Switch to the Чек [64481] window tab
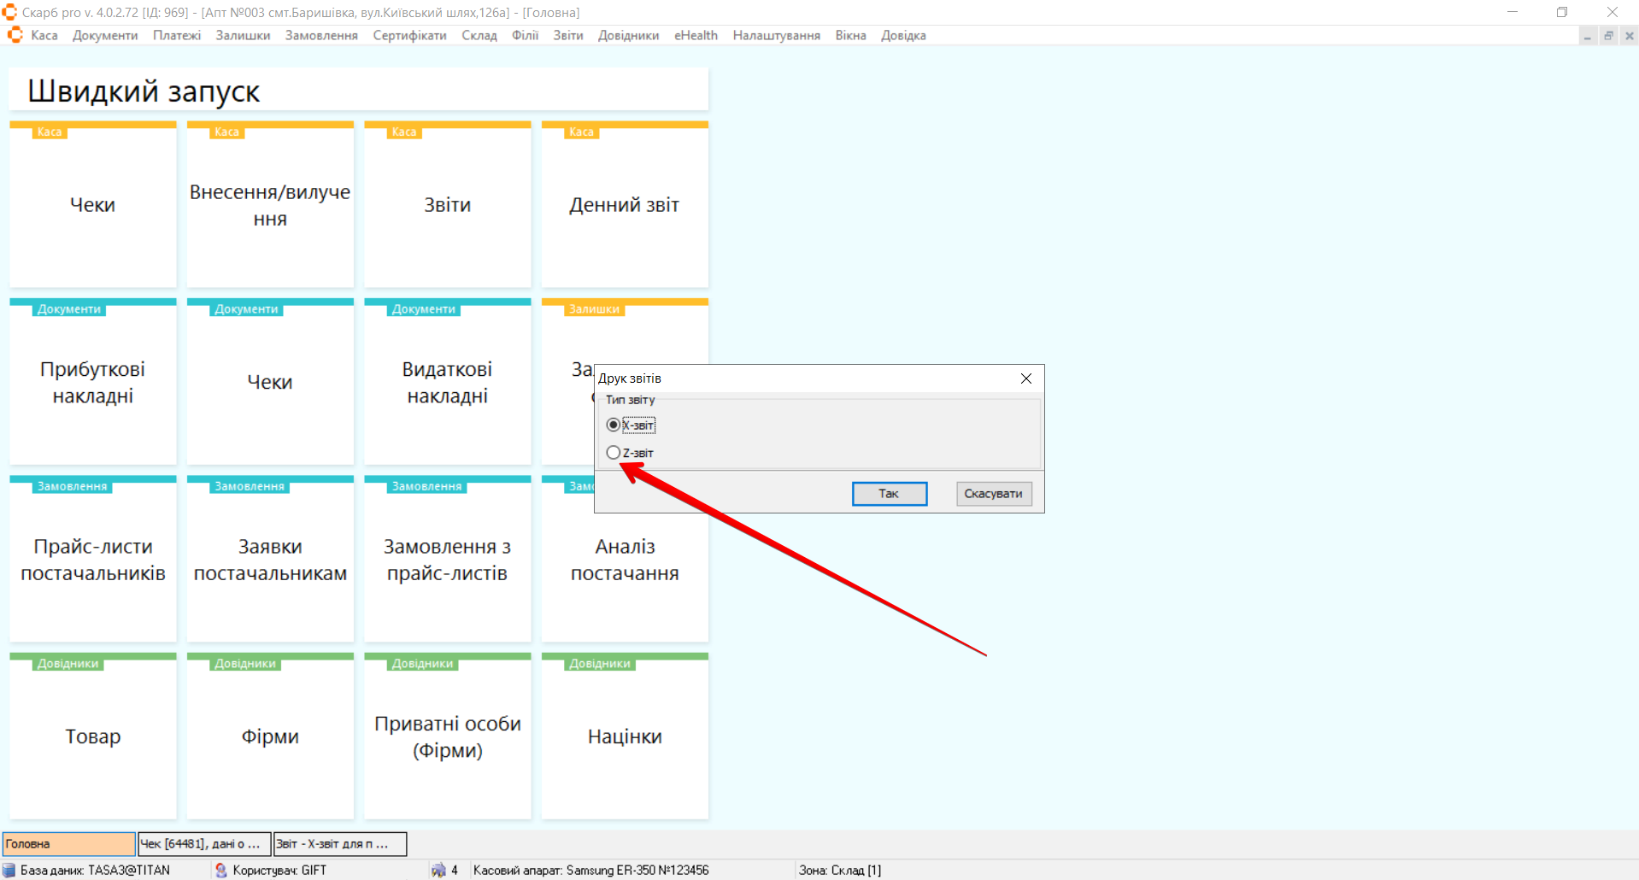The width and height of the screenshot is (1639, 880). pos(203,844)
